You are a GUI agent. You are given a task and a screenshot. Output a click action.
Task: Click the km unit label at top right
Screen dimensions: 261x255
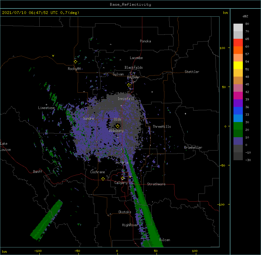225,13
